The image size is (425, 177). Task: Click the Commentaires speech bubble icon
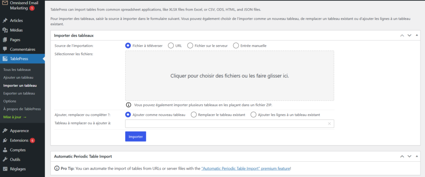pos(5,49)
